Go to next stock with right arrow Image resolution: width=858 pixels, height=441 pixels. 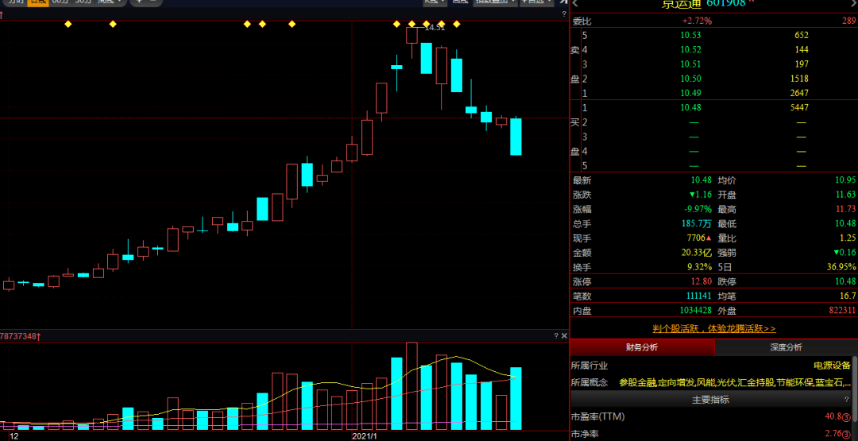pyautogui.click(x=855, y=2)
